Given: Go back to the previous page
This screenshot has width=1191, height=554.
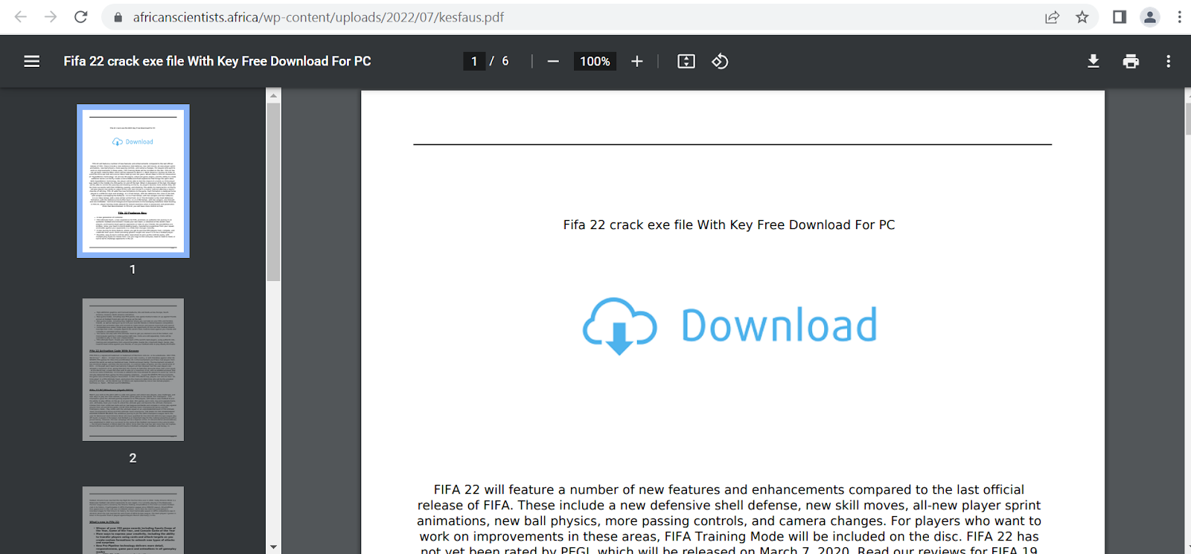Looking at the screenshot, I should (21, 16).
